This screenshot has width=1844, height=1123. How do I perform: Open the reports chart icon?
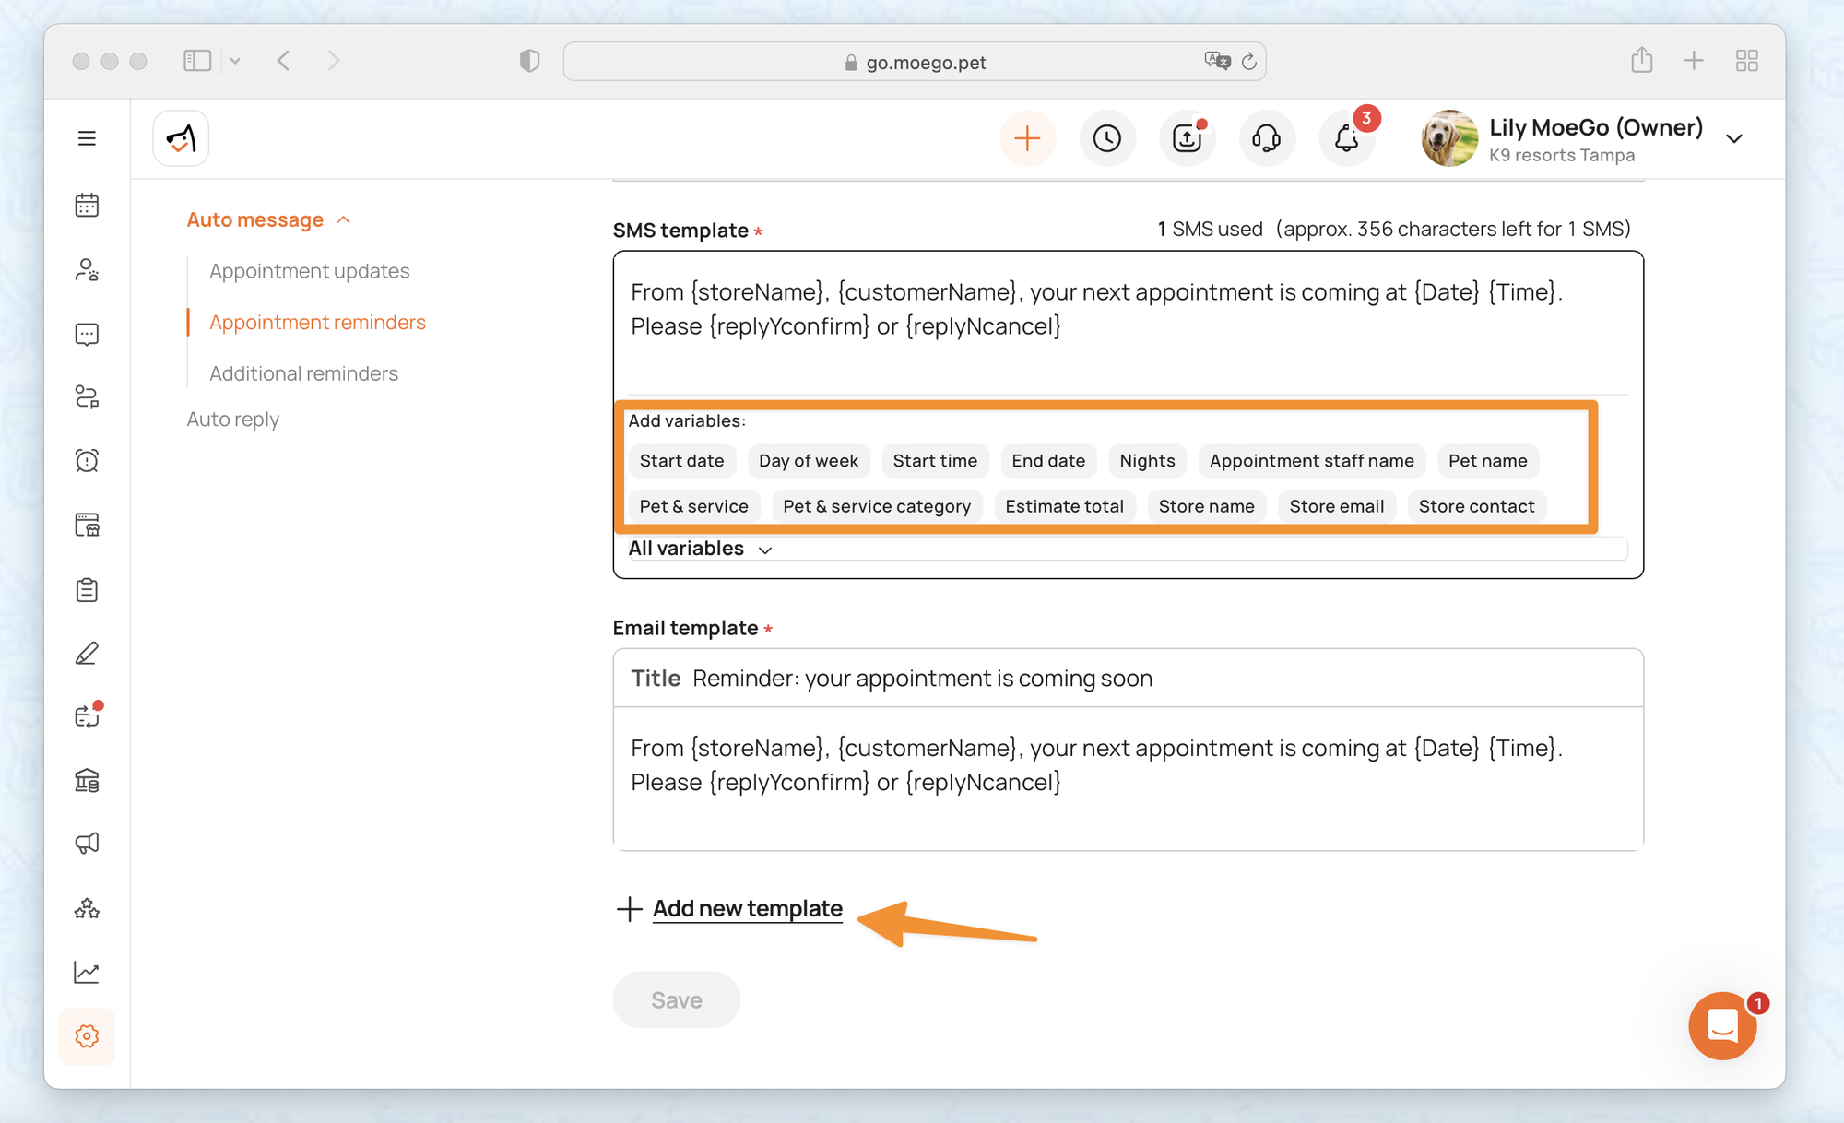tap(87, 972)
